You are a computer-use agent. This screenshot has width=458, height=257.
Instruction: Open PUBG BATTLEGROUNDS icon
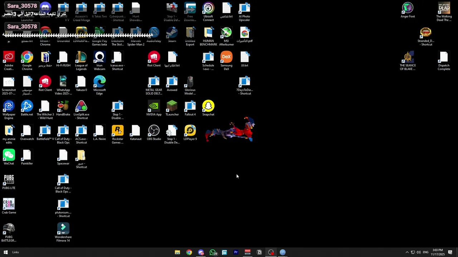click(9, 232)
